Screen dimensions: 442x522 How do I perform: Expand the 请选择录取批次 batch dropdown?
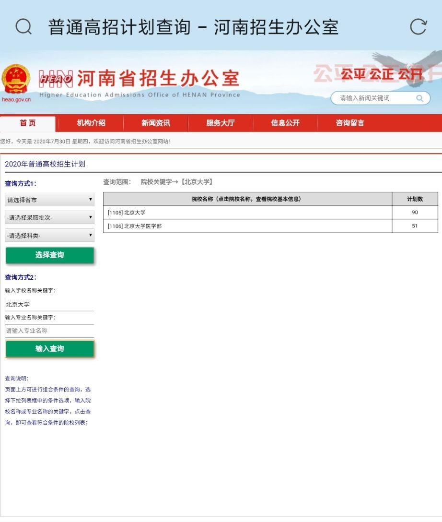coord(49,217)
